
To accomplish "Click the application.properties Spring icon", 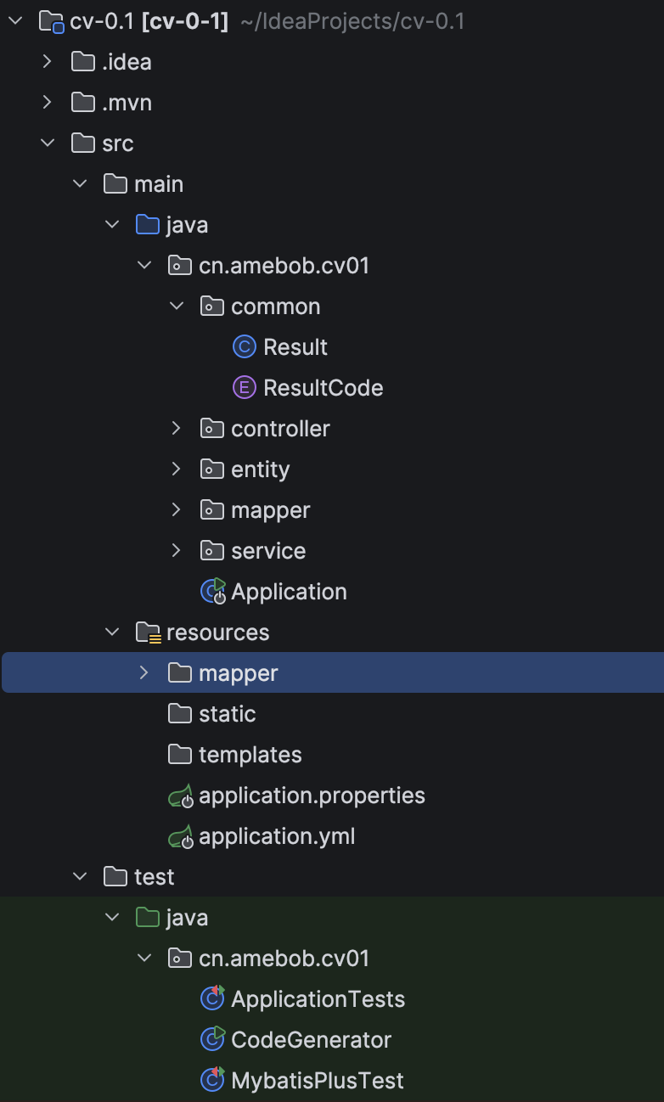I will (x=181, y=796).
